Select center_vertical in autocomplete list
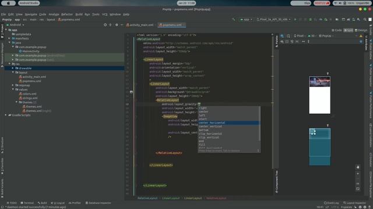 point(229,127)
